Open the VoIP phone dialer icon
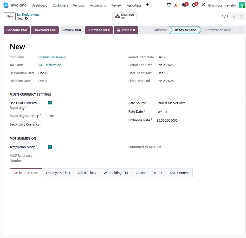 pos(169,5)
